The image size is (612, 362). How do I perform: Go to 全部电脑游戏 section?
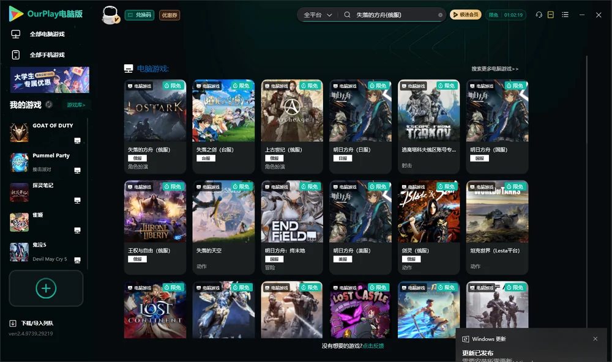point(38,34)
